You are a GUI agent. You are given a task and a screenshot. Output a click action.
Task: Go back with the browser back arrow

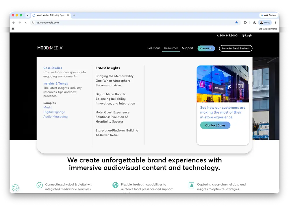[14, 23]
